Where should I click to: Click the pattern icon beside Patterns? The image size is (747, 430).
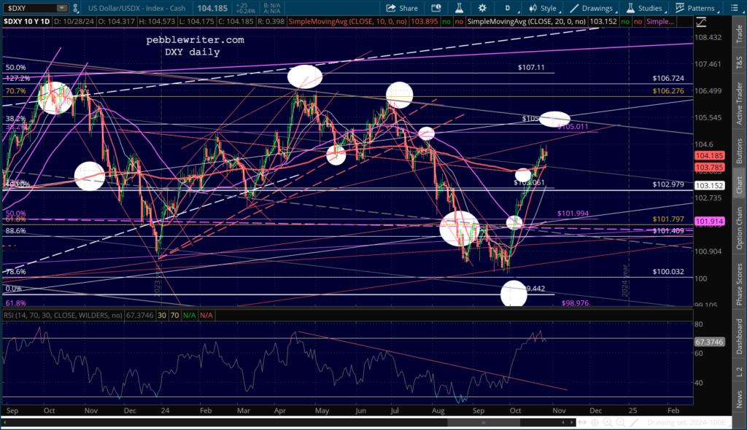(680, 8)
